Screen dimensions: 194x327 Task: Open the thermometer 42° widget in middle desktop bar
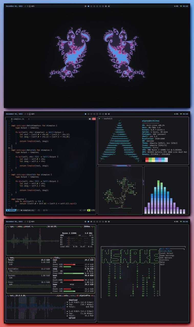(32, 114)
